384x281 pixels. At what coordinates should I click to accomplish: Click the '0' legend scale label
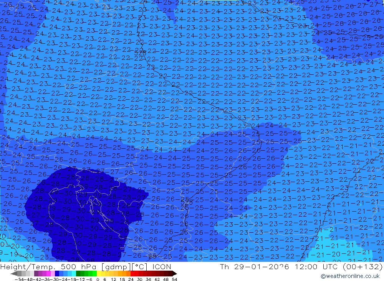coord(98,279)
